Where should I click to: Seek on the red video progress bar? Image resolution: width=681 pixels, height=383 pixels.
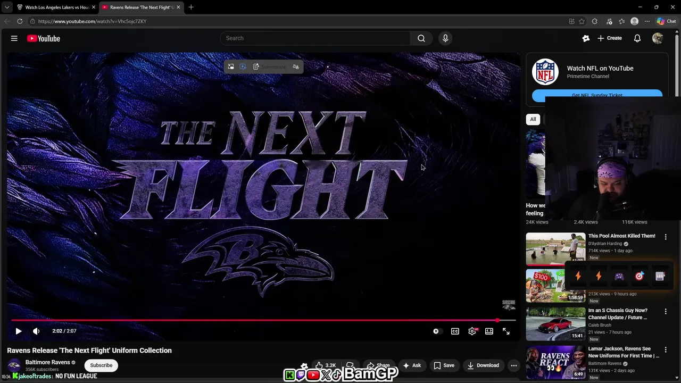[x=263, y=320]
